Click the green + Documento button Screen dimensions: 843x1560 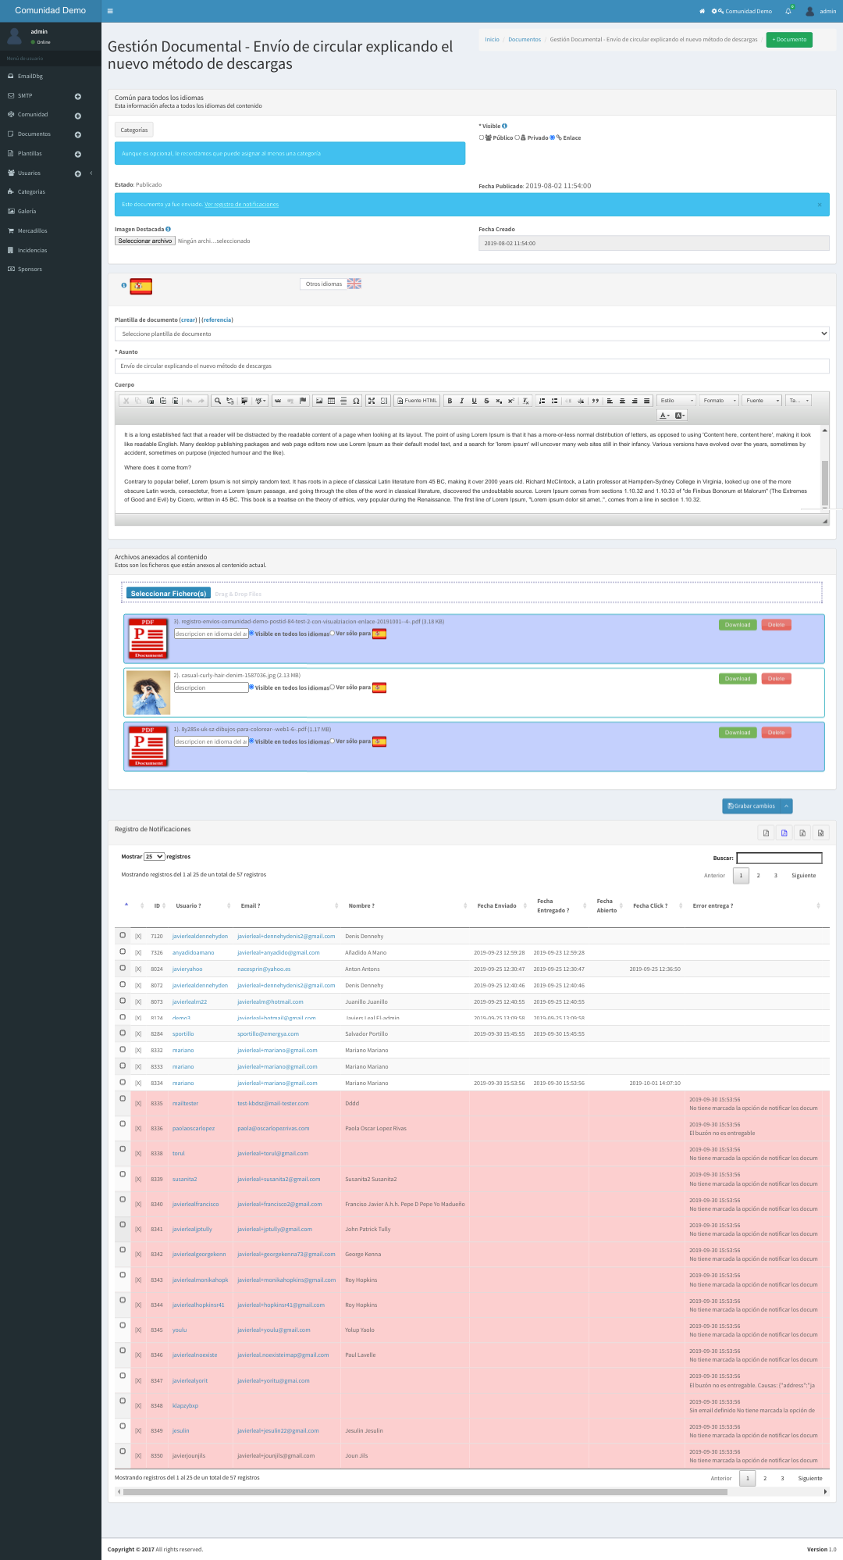789,39
